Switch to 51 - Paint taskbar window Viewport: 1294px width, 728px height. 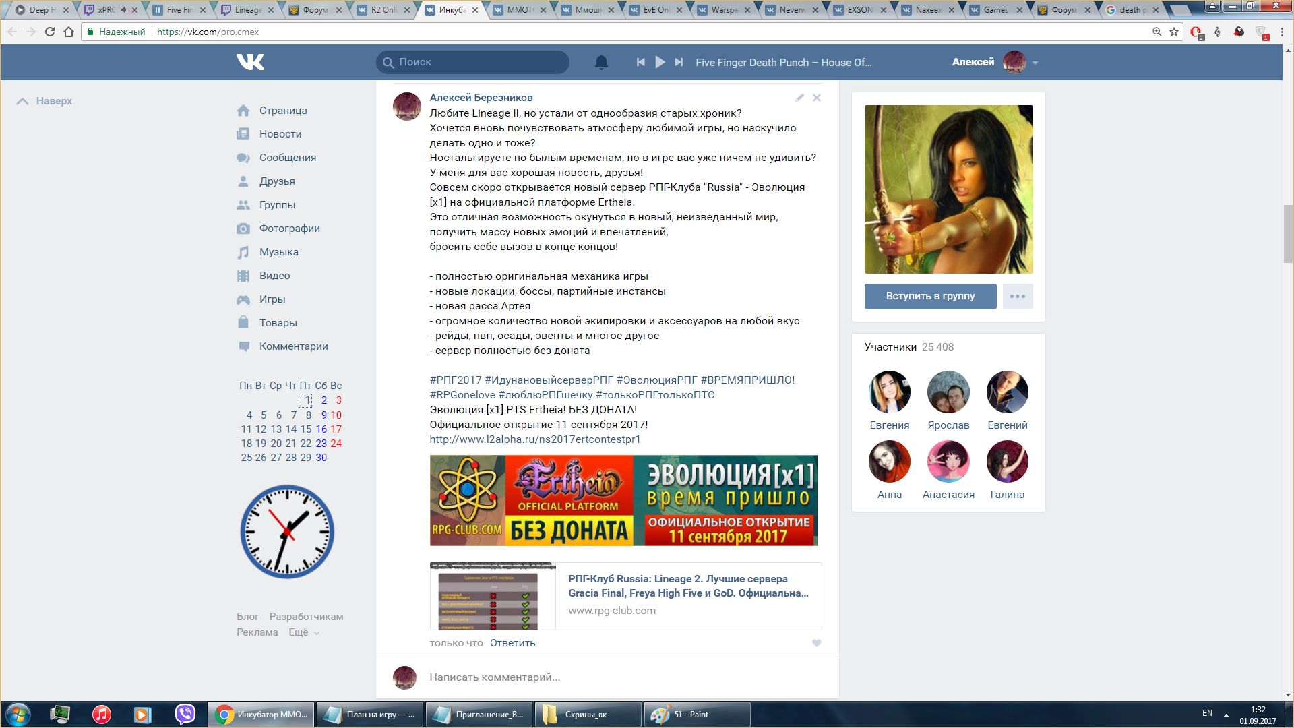(x=698, y=715)
